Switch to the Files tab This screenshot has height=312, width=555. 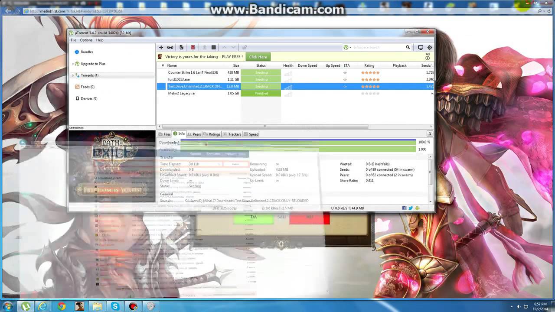(164, 134)
